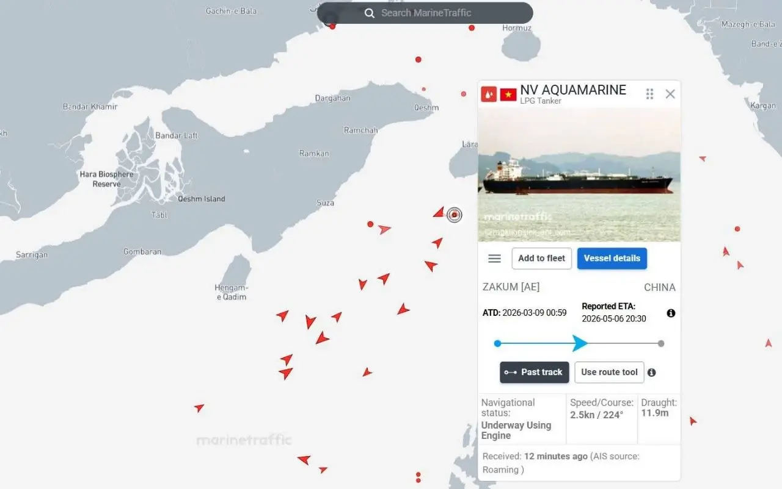The height and width of the screenshot is (489, 782).
Task: Click the NV AQUAMARINE vessel name
Action: (573, 90)
